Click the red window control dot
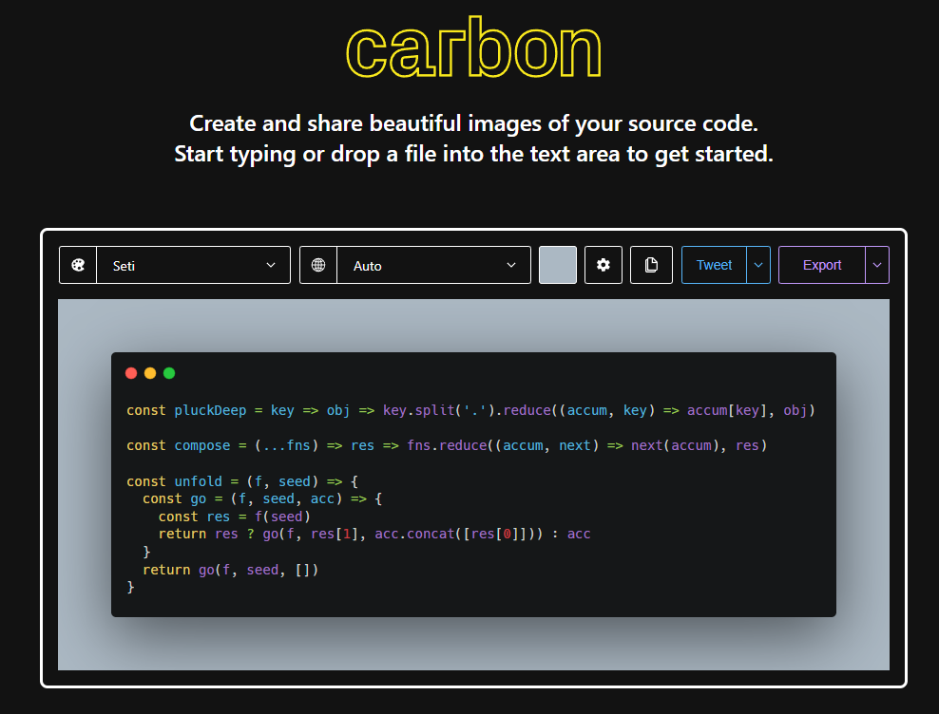 click(x=131, y=373)
